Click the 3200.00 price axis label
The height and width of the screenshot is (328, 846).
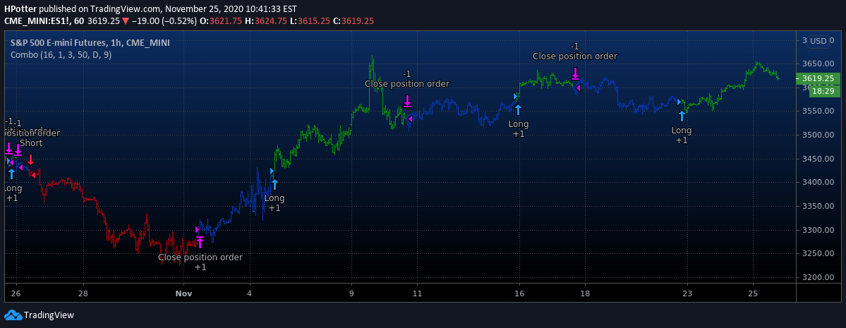(818, 277)
